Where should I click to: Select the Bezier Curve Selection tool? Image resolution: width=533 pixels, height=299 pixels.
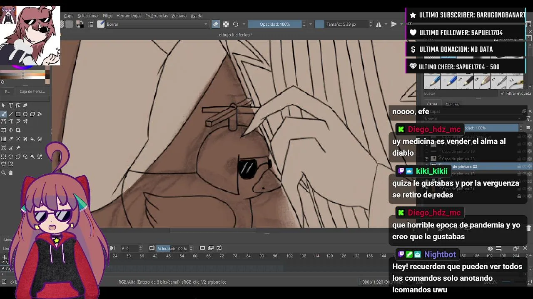pyautogui.click(x=3, y=164)
